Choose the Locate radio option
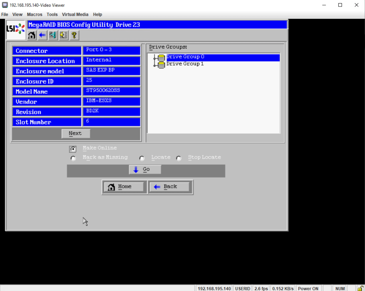This screenshot has height=291, width=365. click(142, 158)
